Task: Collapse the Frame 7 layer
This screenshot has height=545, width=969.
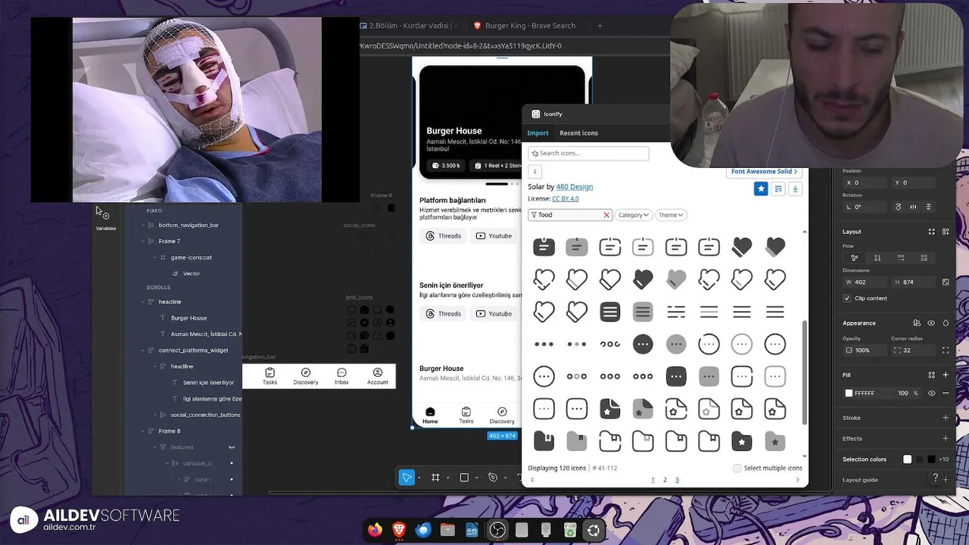Action: (x=142, y=241)
